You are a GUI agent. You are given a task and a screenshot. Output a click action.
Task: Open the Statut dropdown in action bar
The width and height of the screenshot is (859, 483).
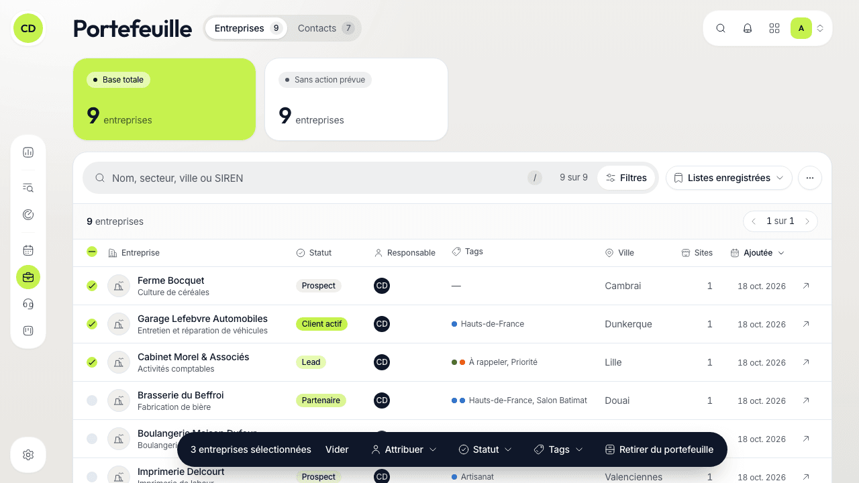(485, 449)
